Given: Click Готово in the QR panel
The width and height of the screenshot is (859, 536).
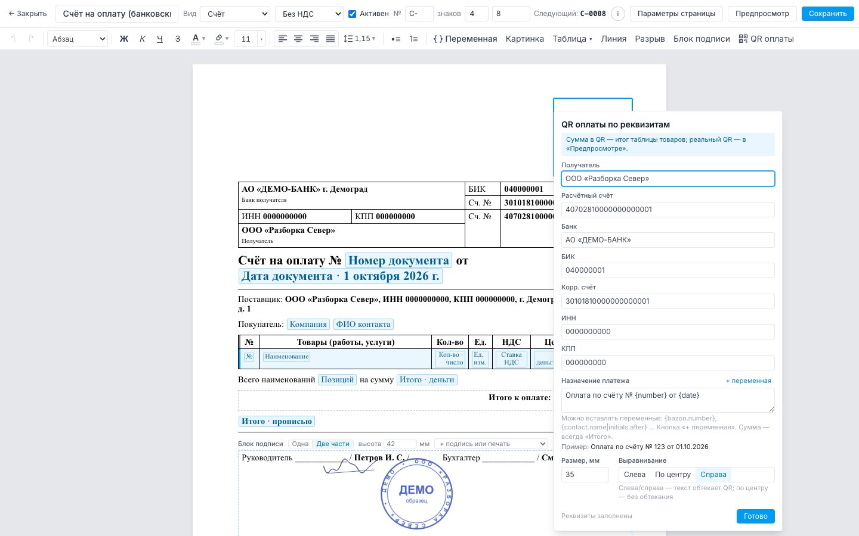Looking at the screenshot, I should coord(755,516).
